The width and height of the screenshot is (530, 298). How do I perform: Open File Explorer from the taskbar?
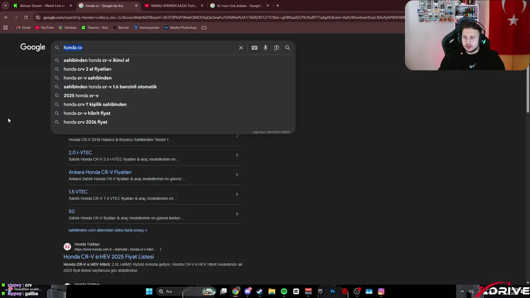coord(272,291)
